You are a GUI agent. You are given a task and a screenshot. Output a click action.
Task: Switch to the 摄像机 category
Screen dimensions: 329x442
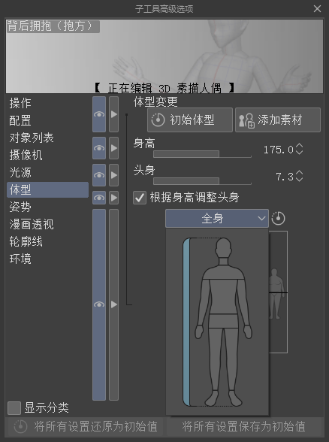pos(47,155)
